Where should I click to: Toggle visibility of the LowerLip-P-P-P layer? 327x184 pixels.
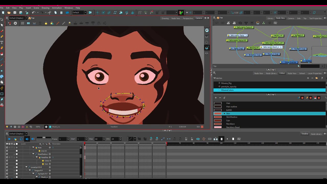(x=7, y=167)
